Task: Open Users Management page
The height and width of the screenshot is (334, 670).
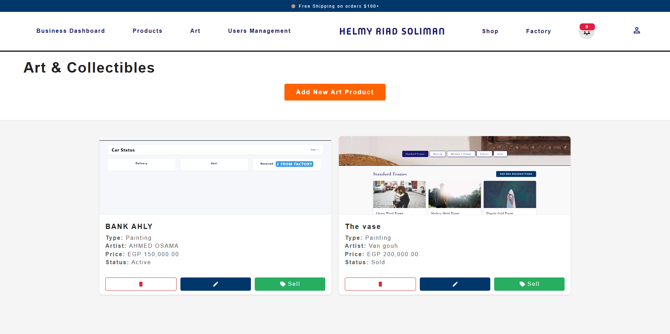Action: coord(259,31)
